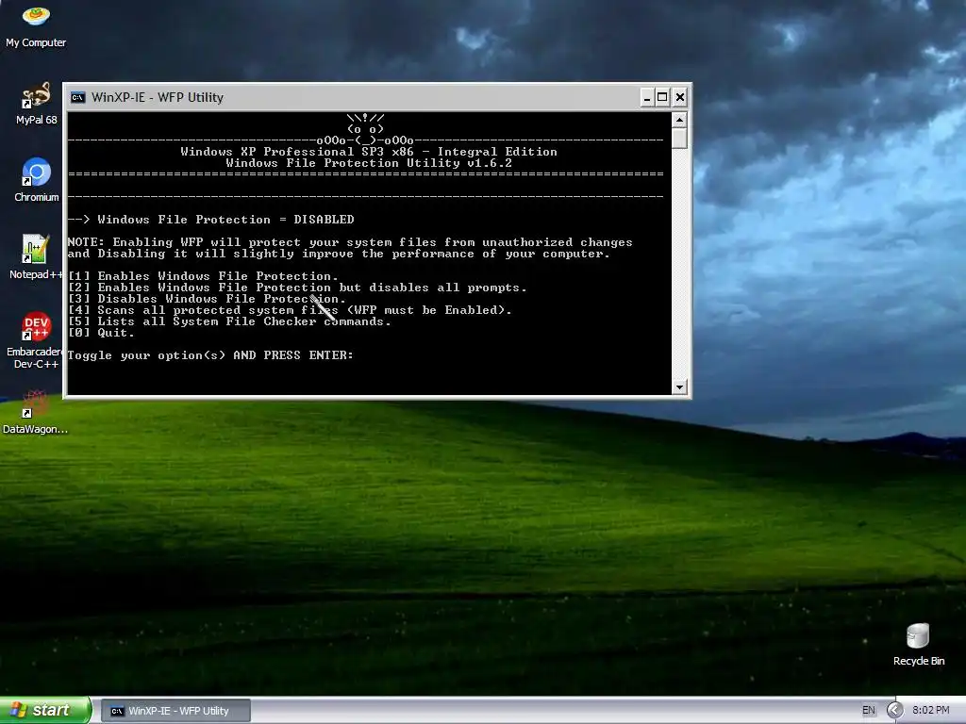
Task: Click 'Windows File Protection = DISABLED' status line
Action: 210,219
